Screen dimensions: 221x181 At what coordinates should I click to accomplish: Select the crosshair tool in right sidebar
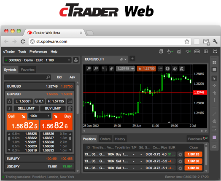214,86
